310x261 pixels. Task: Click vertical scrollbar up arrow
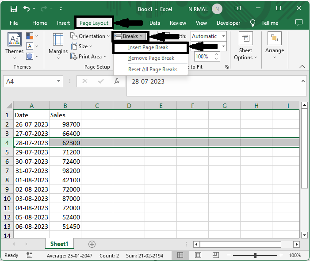click(304, 105)
